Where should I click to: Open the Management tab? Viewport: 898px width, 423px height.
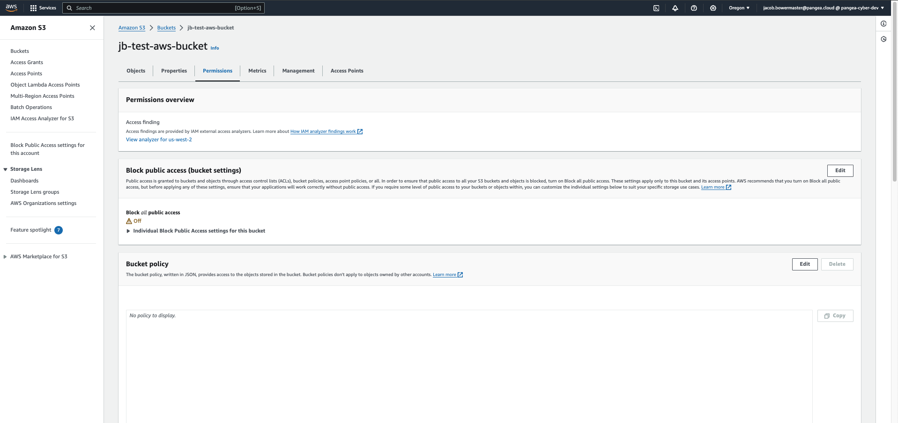(298, 71)
